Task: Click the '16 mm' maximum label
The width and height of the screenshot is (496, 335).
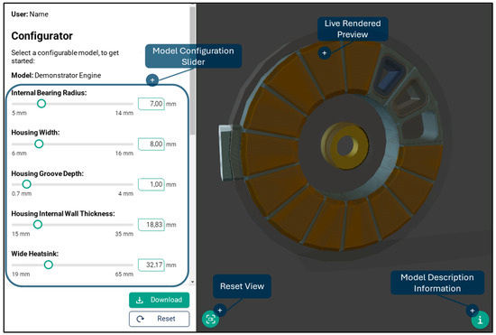Action: tap(124, 154)
